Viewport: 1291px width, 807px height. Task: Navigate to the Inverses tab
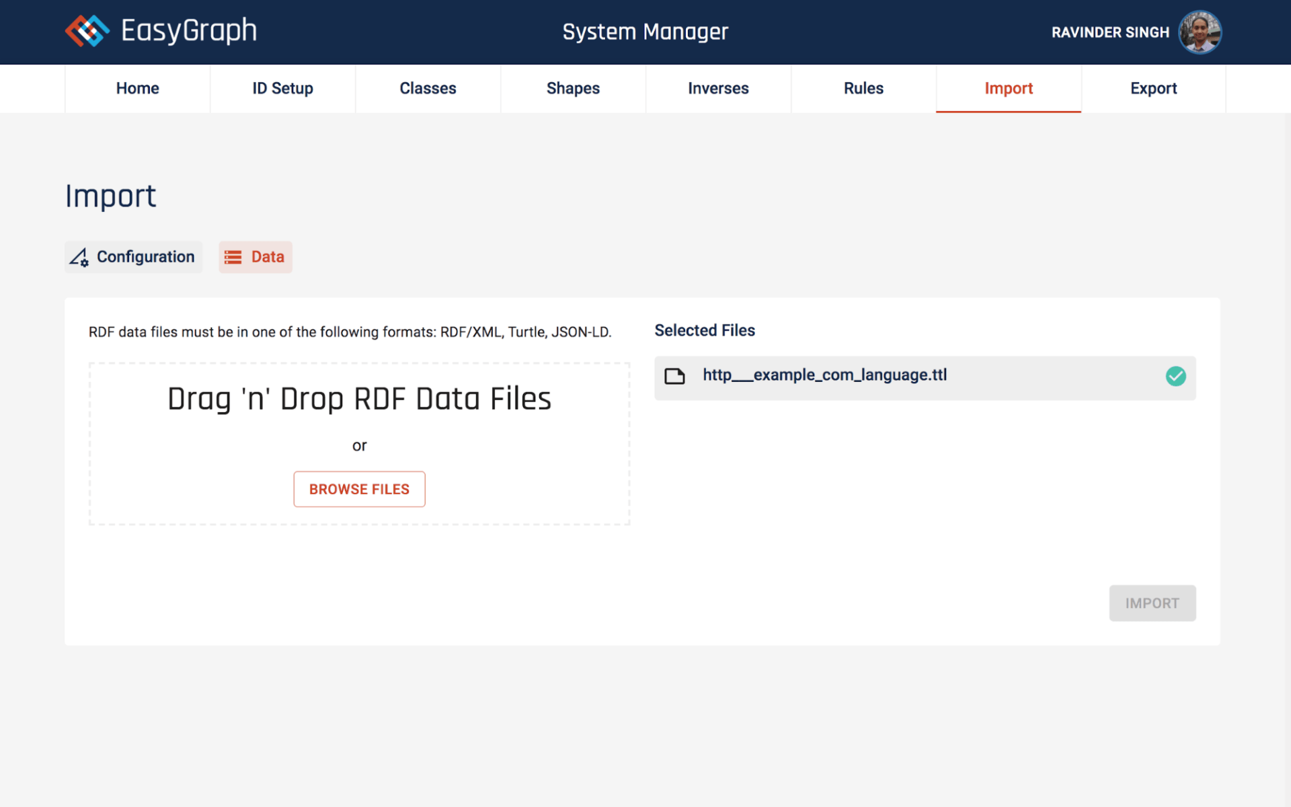click(718, 88)
